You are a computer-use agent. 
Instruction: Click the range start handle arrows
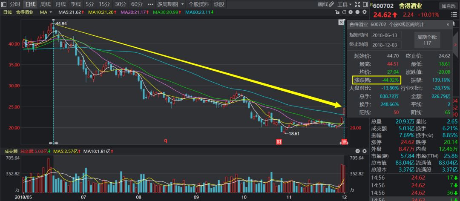pos(53,143)
